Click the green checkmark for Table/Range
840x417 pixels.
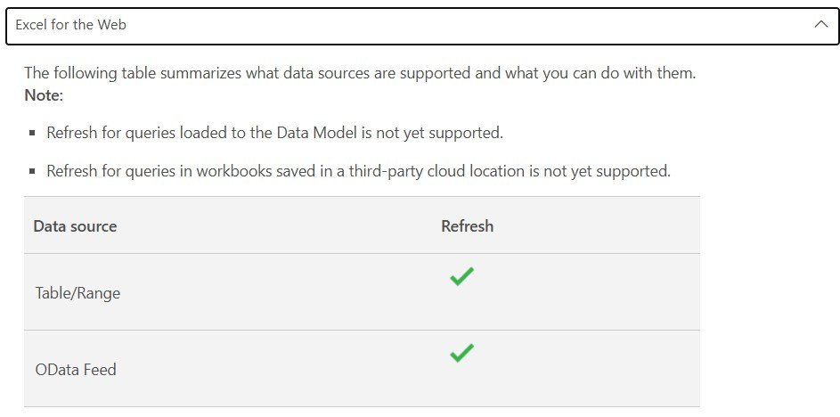[x=461, y=277]
